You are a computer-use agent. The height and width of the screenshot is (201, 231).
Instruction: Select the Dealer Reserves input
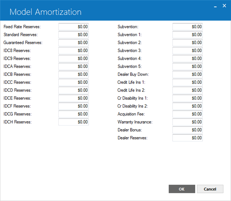188,138
